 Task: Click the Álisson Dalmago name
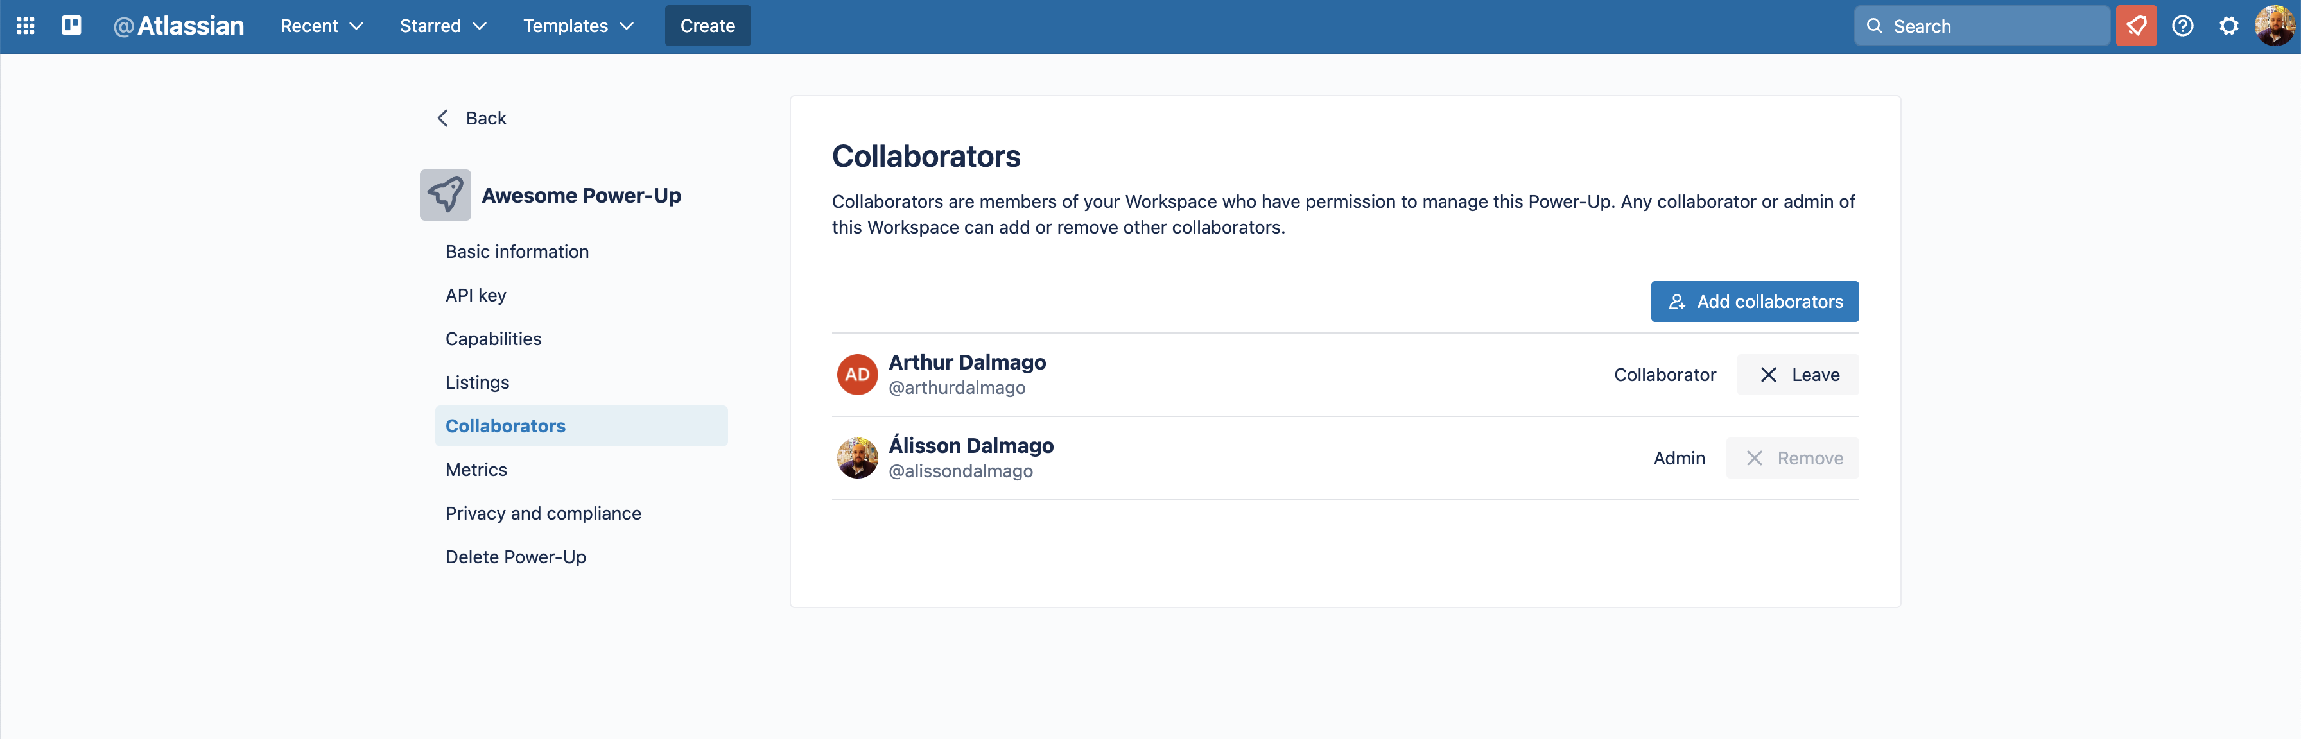971,445
